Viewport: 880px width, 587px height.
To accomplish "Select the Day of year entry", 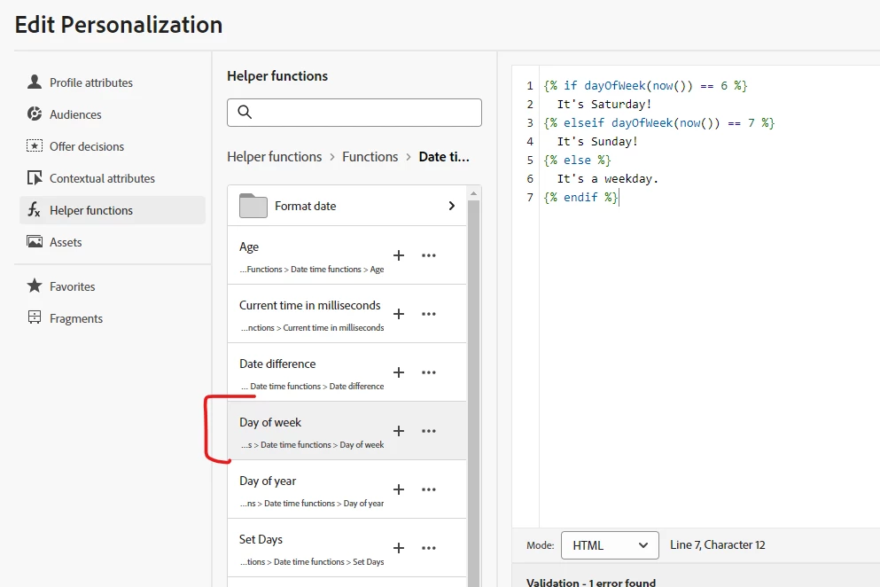I will pos(347,489).
